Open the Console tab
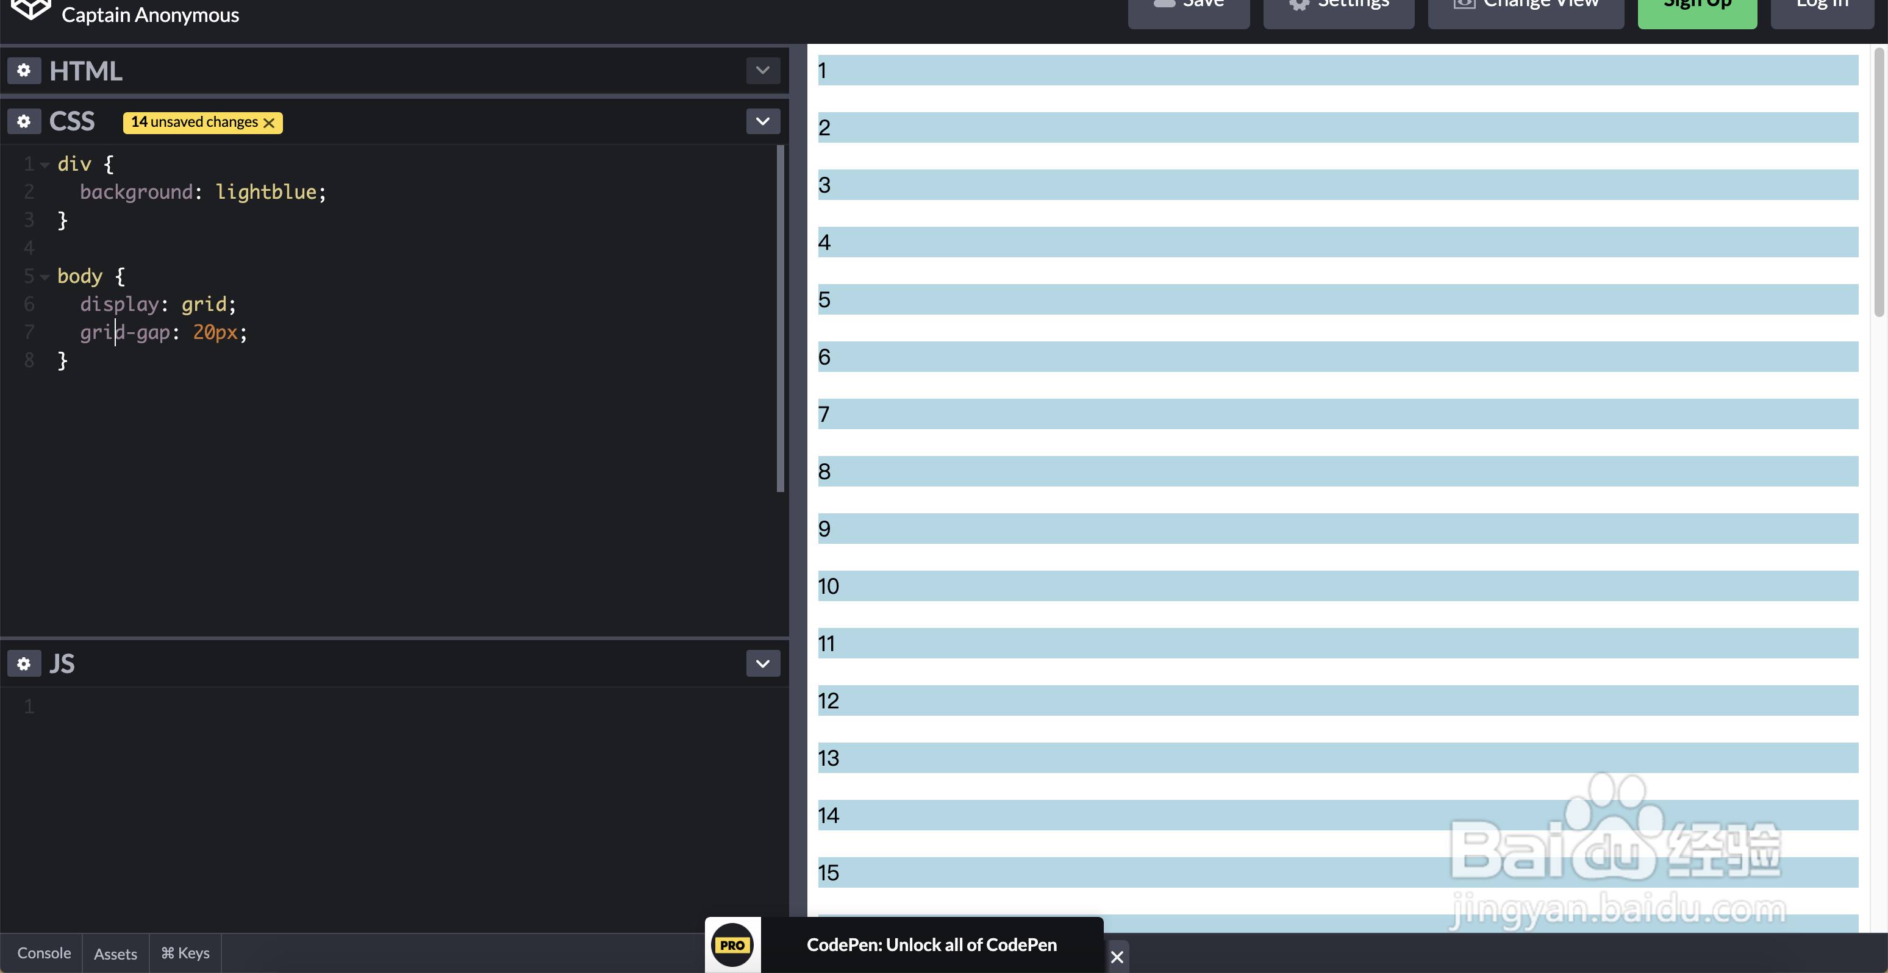Viewport: 1888px width, 973px height. pos(44,952)
